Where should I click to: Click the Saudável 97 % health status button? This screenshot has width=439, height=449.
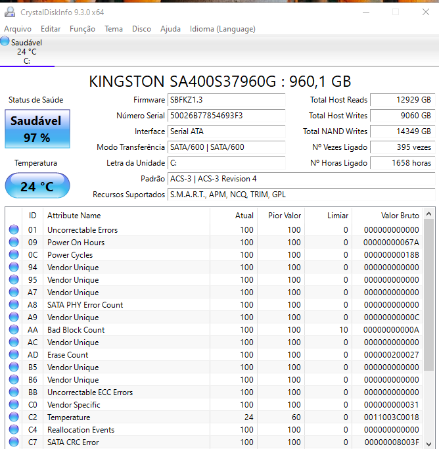[37, 129]
